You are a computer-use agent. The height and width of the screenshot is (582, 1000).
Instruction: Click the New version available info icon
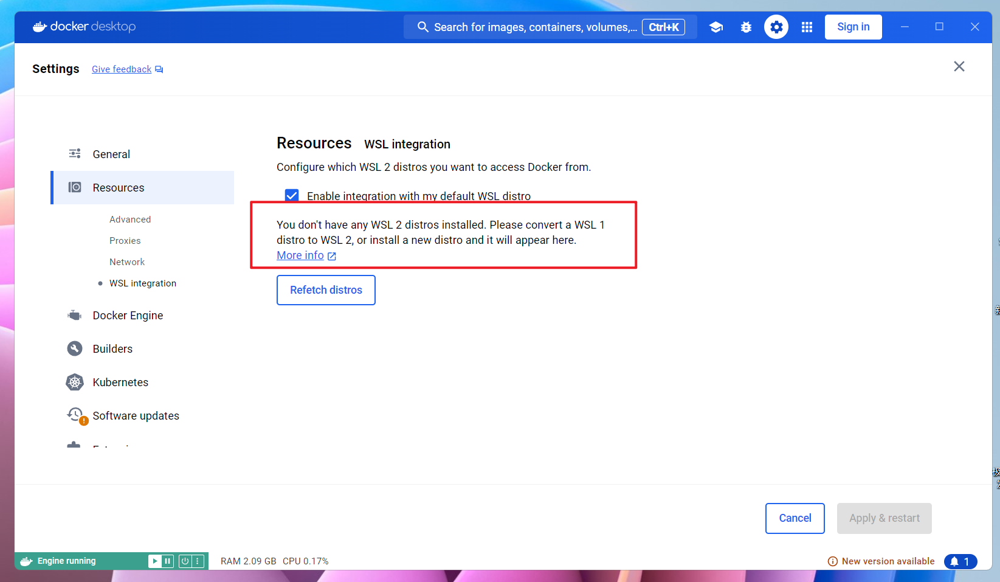coord(833,561)
